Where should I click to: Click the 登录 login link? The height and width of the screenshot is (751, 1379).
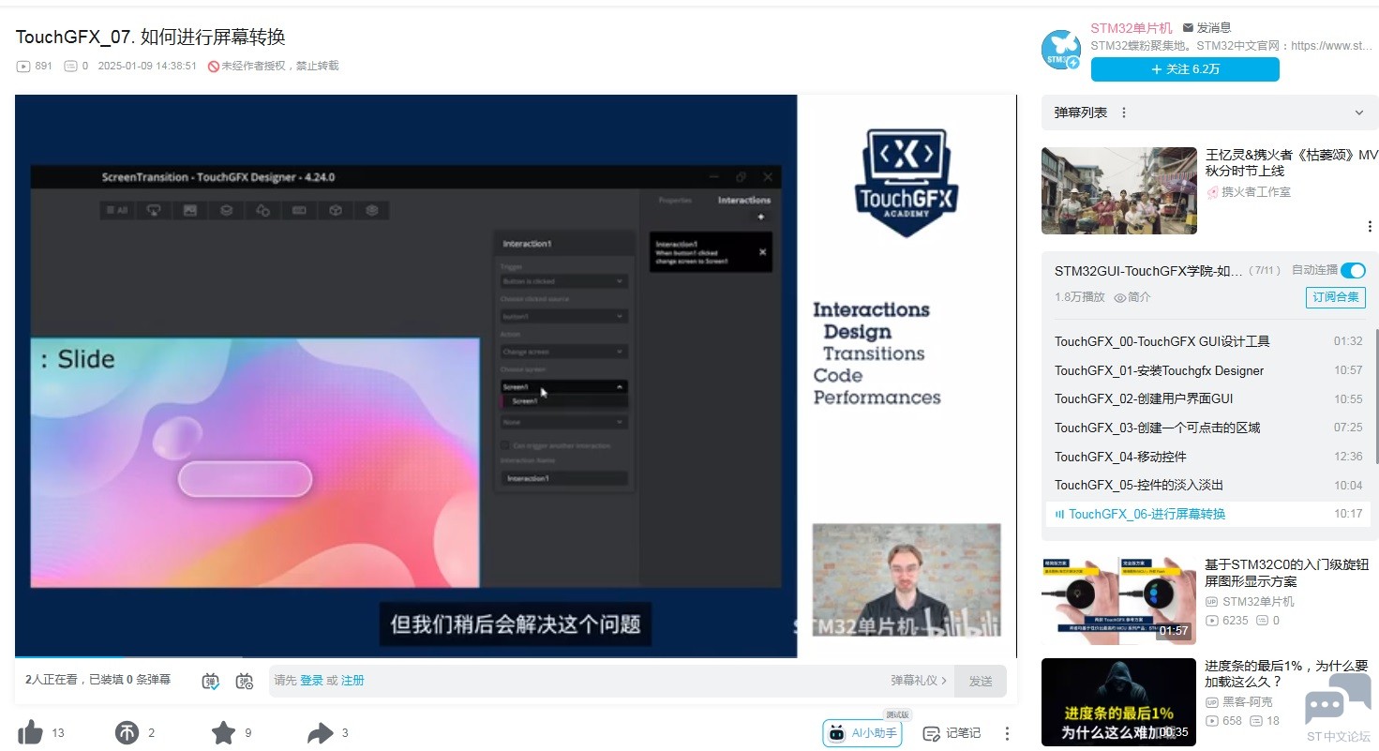tap(310, 681)
